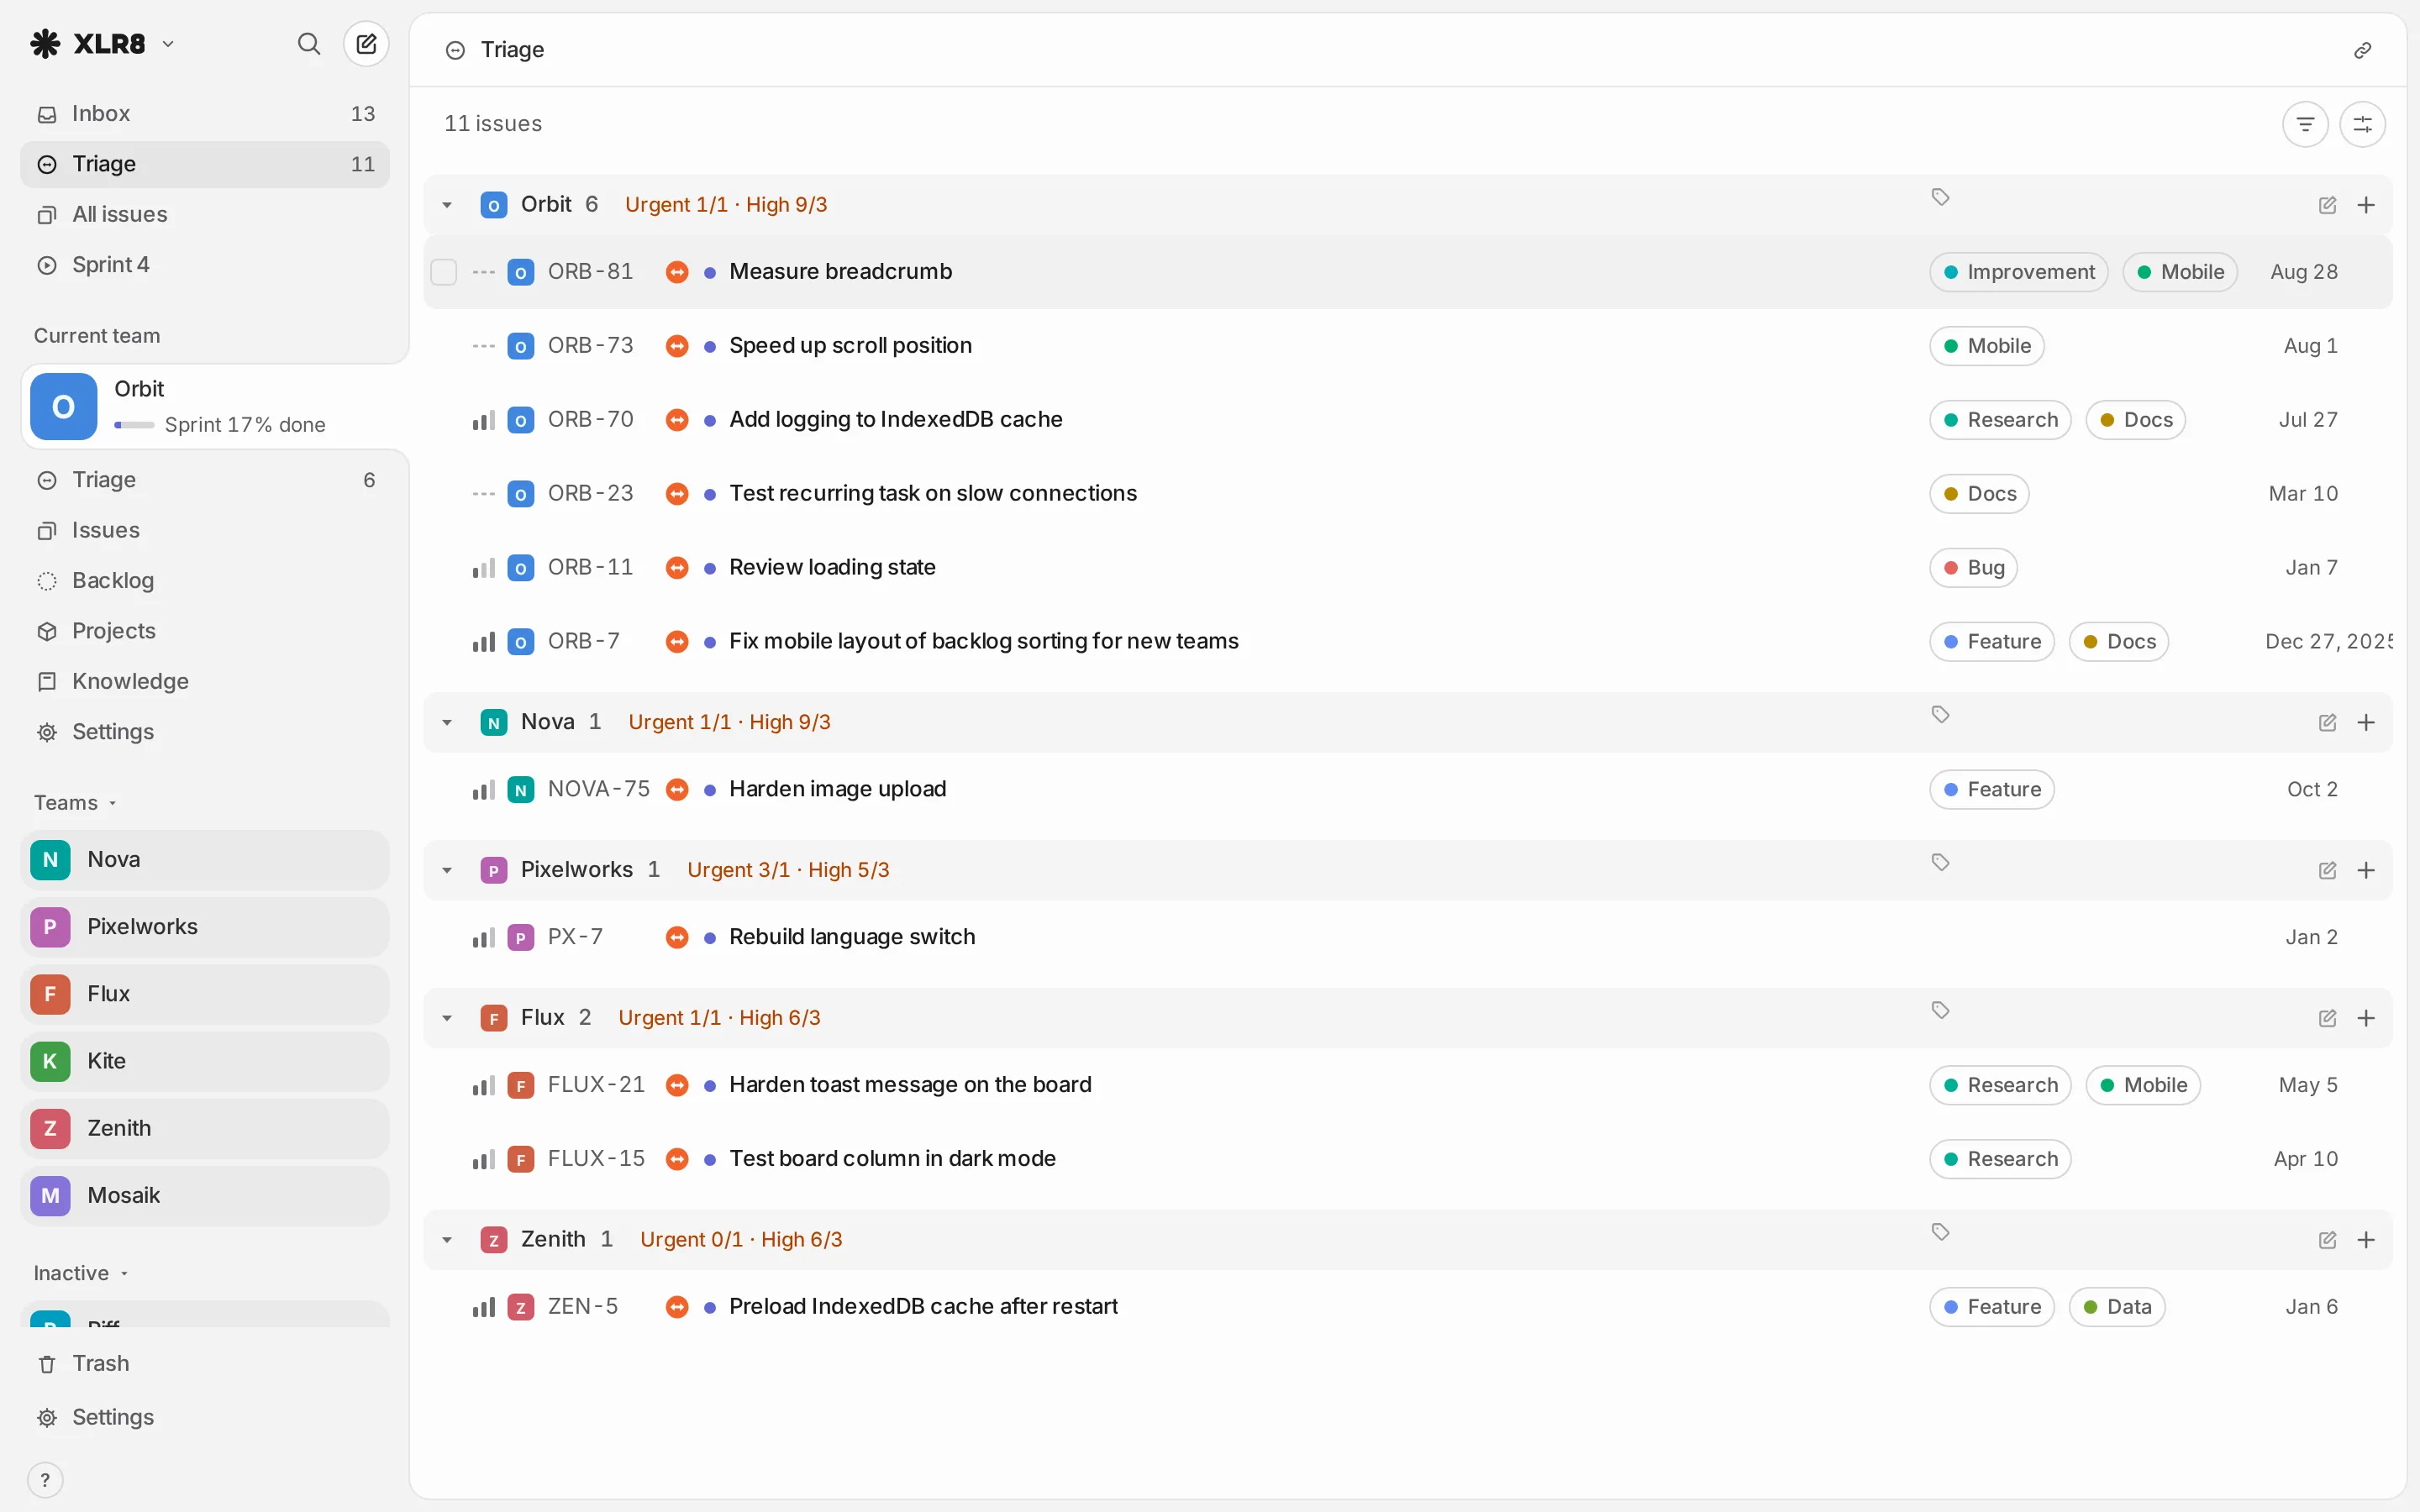
Task: Open the Orbit current team card
Action: pos(214,407)
